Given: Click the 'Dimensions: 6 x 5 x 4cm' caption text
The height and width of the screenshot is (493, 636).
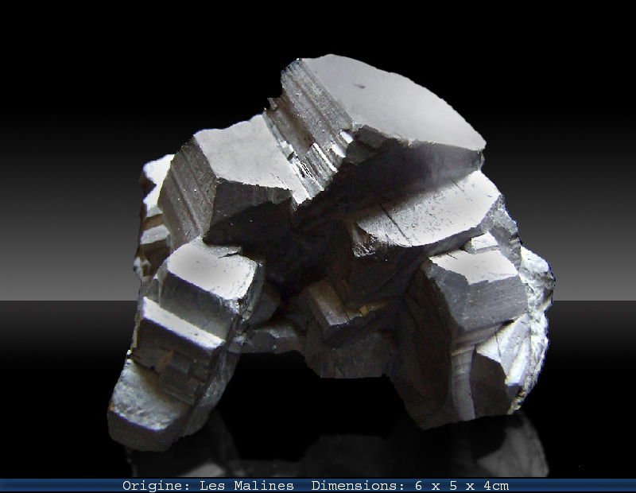Looking at the screenshot, I should coord(409,485).
